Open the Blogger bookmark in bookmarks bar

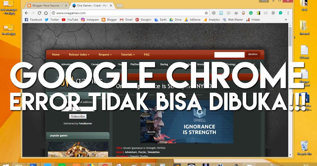(109, 19)
